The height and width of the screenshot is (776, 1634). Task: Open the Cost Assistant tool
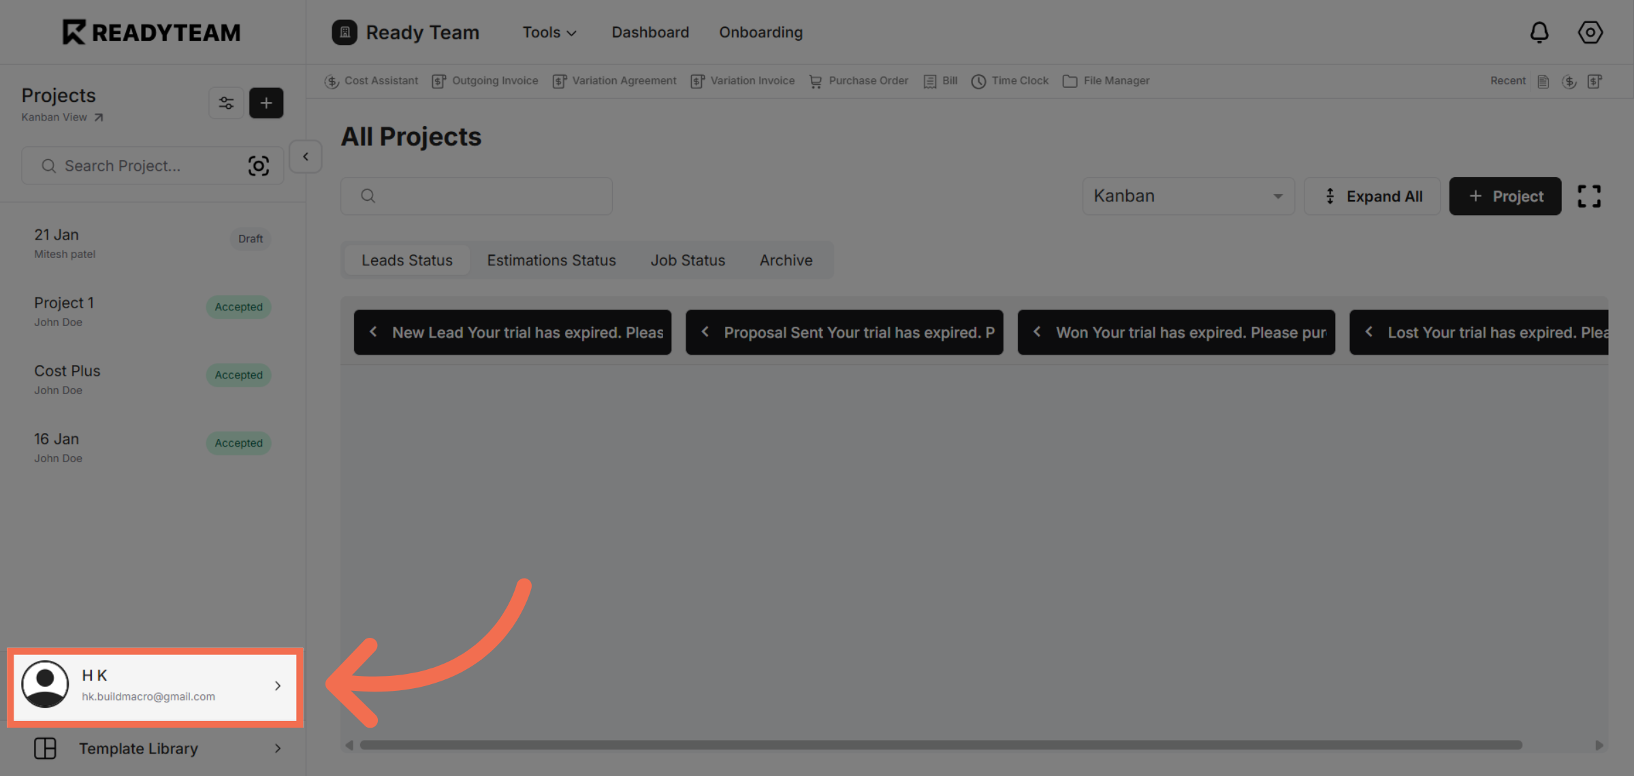[372, 80]
